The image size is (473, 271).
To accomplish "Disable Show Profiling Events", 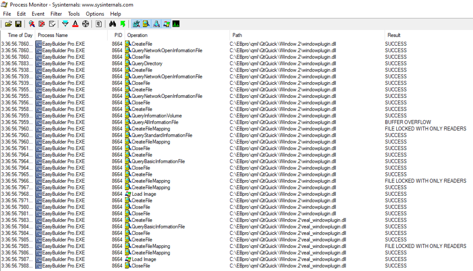I will [x=176, y=24].
